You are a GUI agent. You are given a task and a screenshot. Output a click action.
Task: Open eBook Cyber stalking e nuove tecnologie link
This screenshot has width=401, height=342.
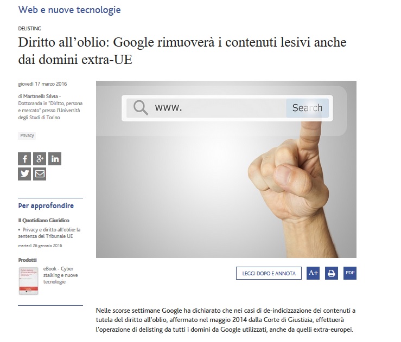tap(60, 275)
